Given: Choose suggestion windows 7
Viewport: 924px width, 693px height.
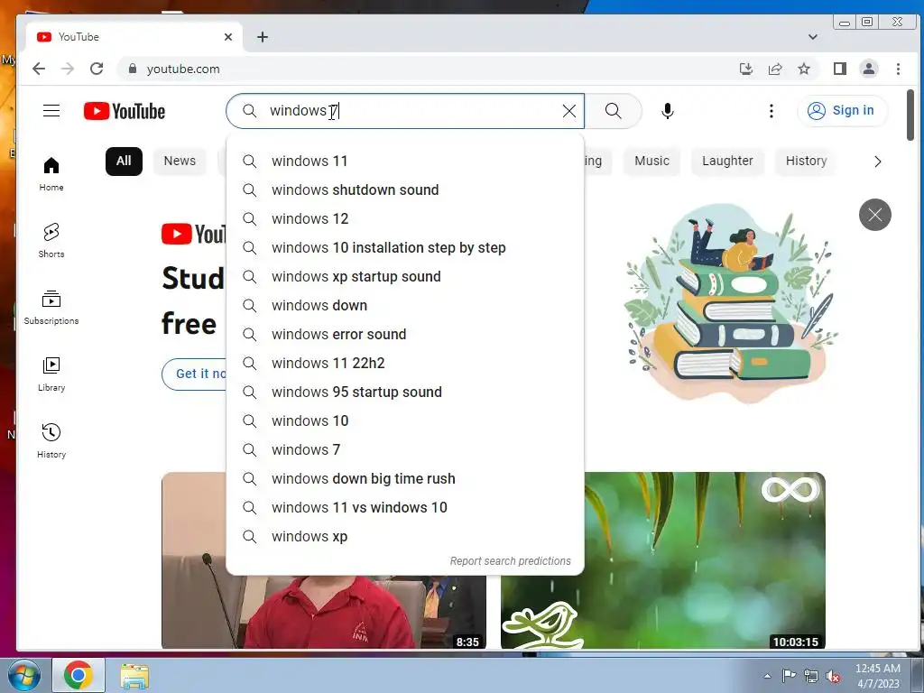Looking at the screenshot, I should (x=405, y=450).
